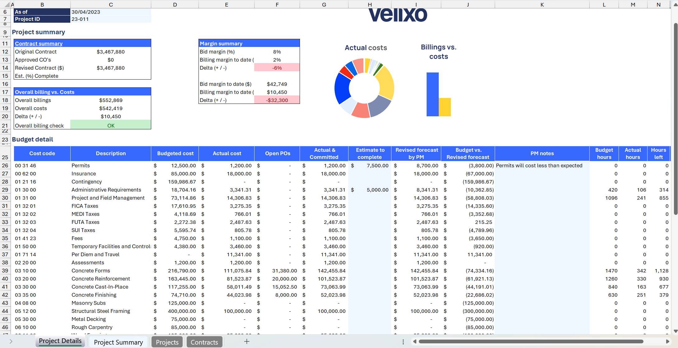The width and height of the screenshot is (678, 348).
Task: Open the Contracts sheet tab
Action: coord(204,342)
